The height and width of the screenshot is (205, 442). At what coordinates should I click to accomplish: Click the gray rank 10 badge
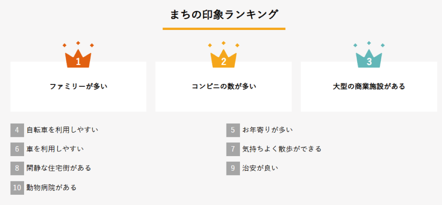[17, 188]
